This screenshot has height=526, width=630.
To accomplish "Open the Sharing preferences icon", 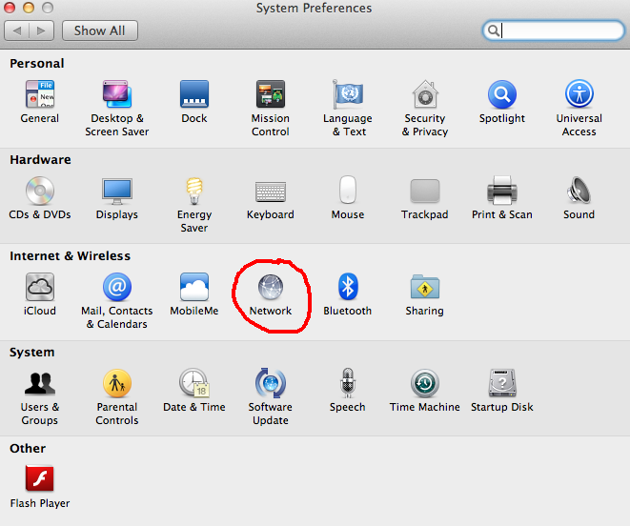I will [x=425, y=287].
